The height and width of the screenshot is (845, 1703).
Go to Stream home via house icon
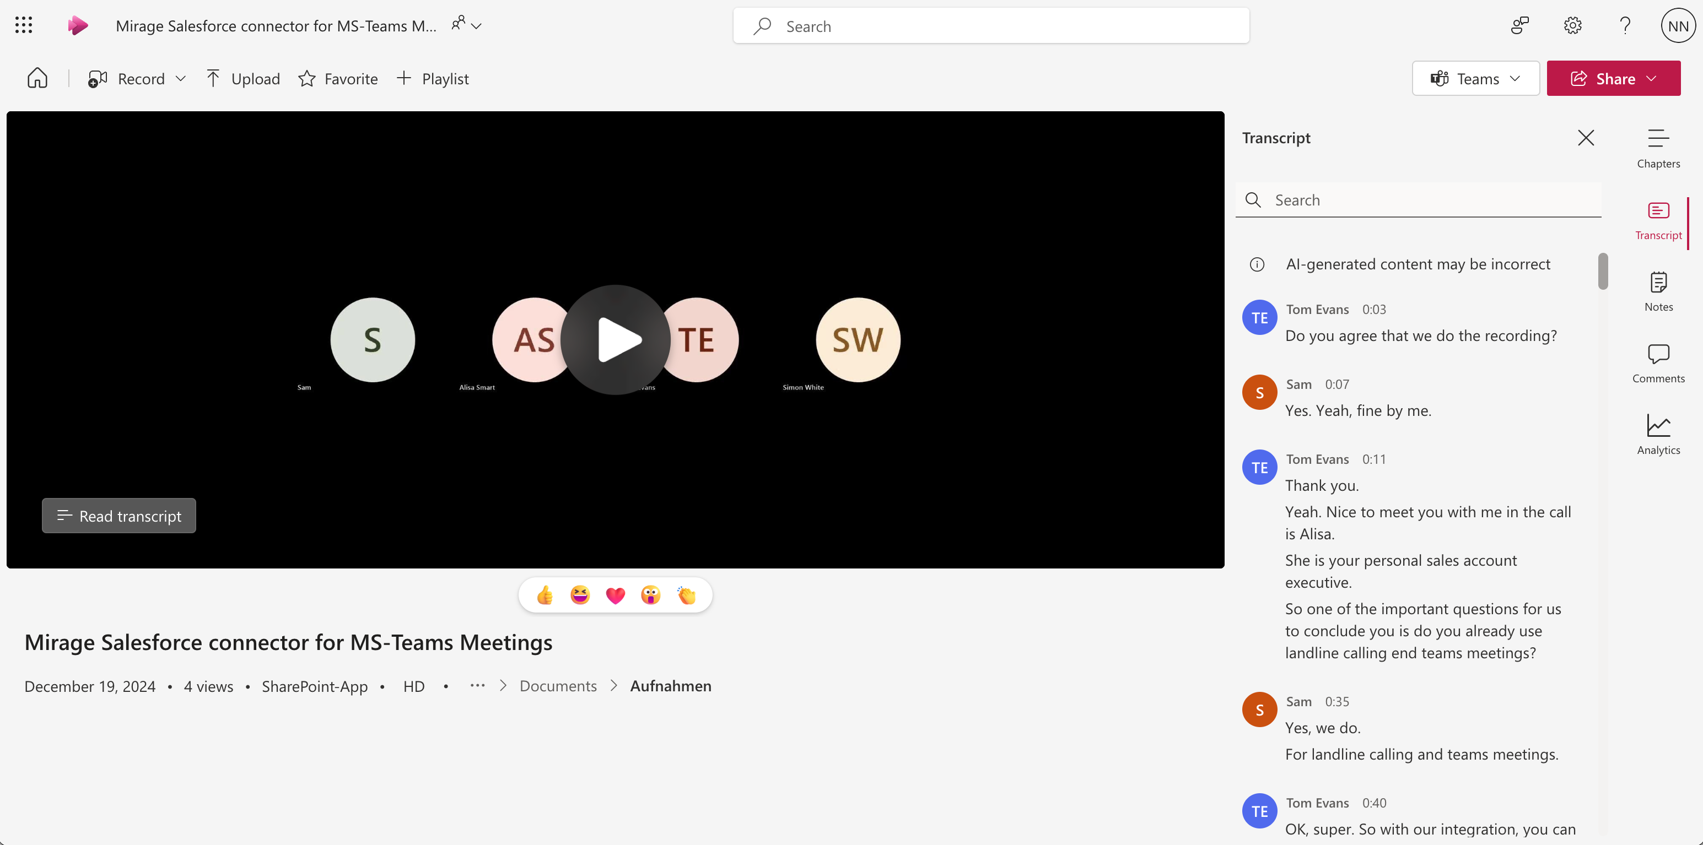coord(37,79)
